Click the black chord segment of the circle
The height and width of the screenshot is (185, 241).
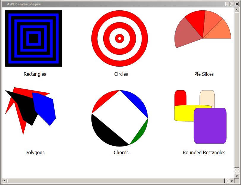tap(106, 133)
